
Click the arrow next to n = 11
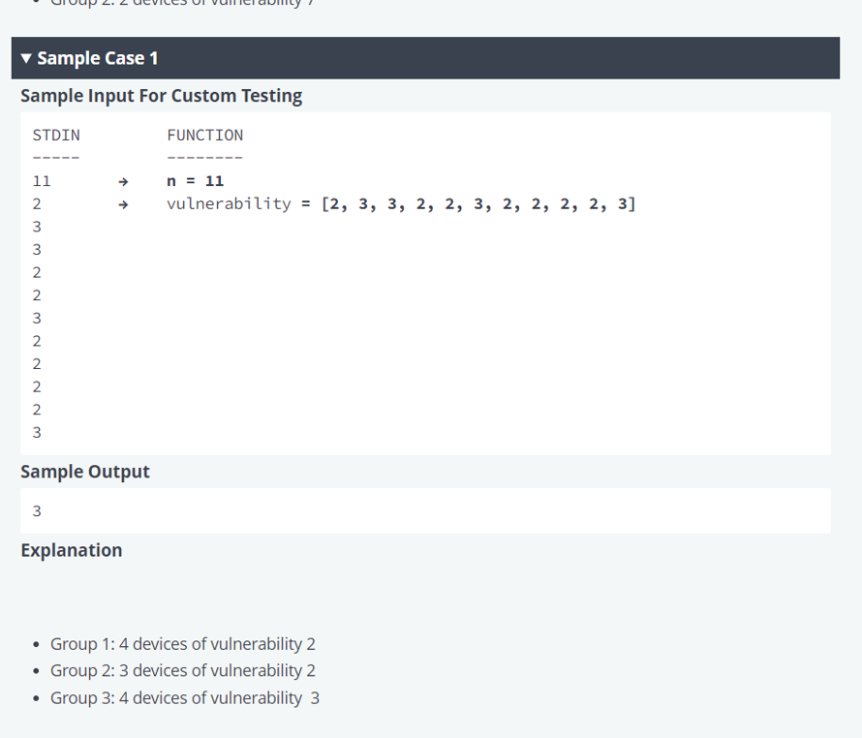pyautogui.click(x=123, y=181)
